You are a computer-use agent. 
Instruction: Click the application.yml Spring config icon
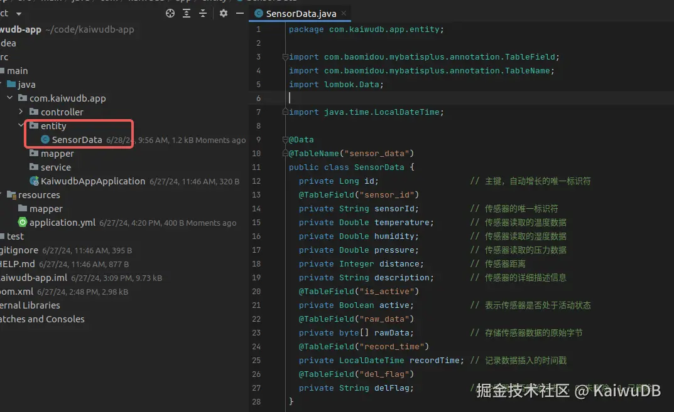click(23, 223)
